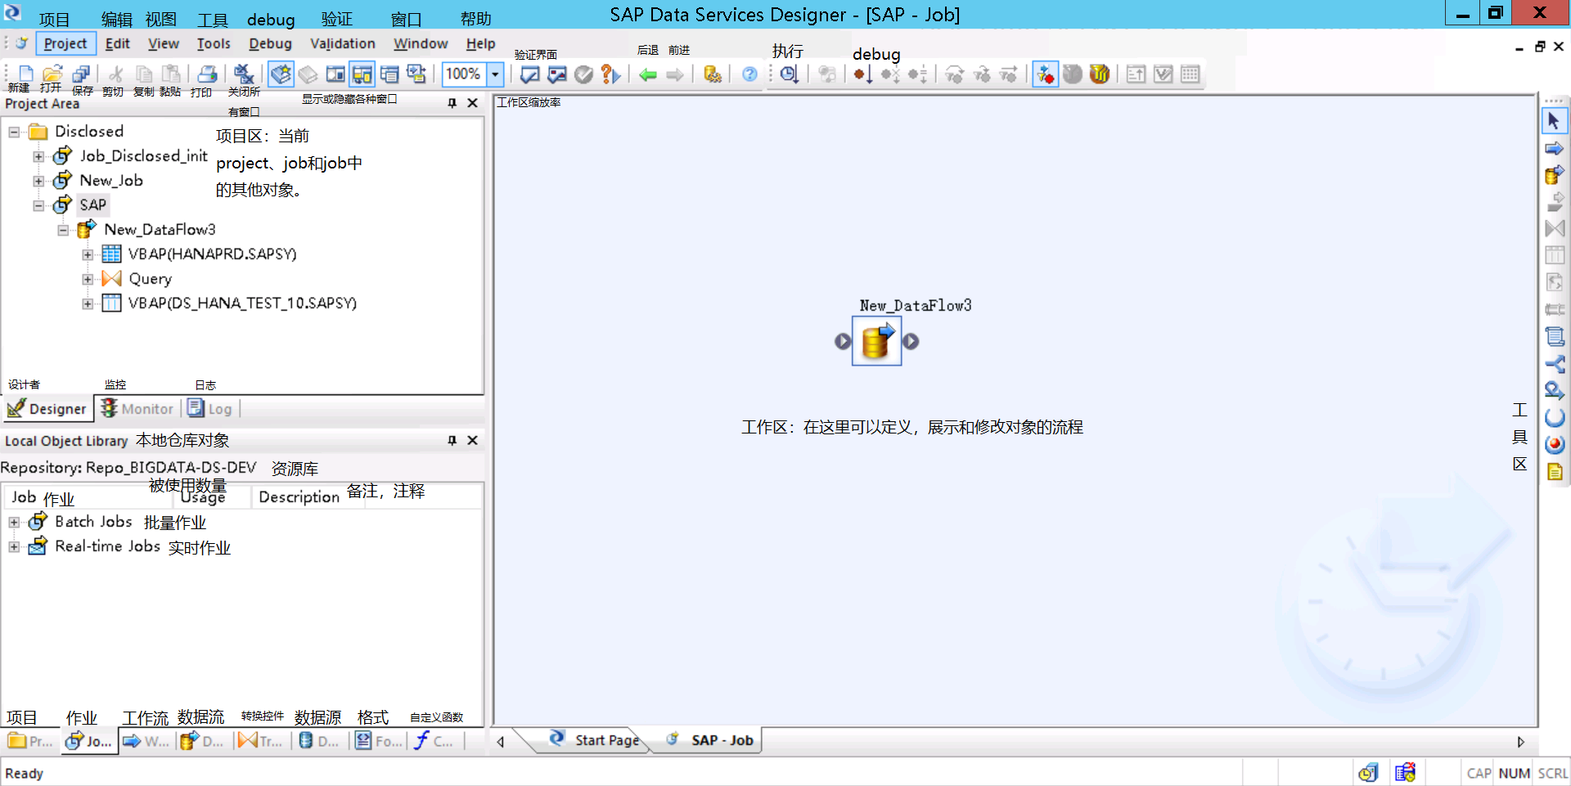The image size is (1571, 786).
Task: Open the SAP - Job workspace tab
Action: coord(721,740)
